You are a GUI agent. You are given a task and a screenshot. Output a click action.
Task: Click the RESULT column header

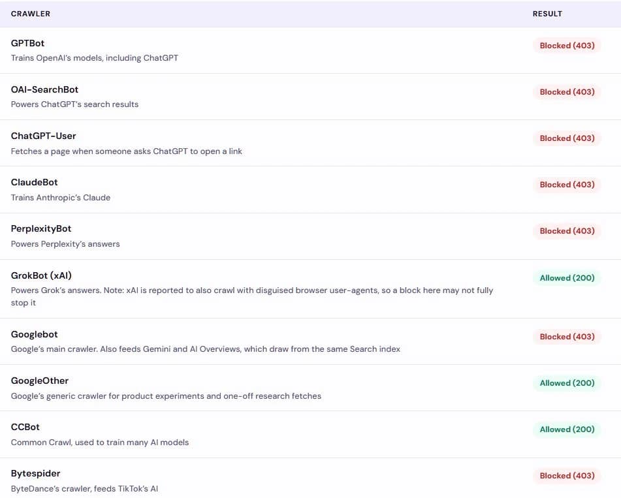click(547, 14)
